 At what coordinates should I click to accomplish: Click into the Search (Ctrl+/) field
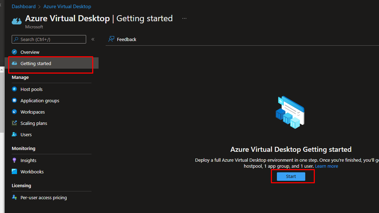click(x=51, y=39)
